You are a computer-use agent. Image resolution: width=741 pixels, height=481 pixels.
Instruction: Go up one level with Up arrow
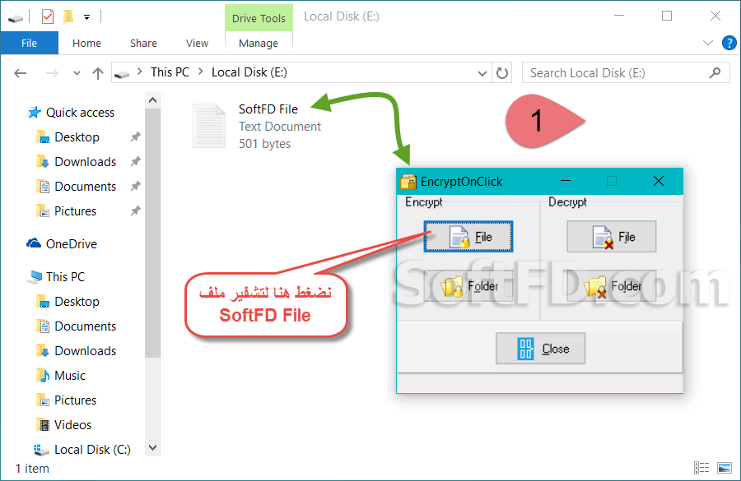pos(98,73)
